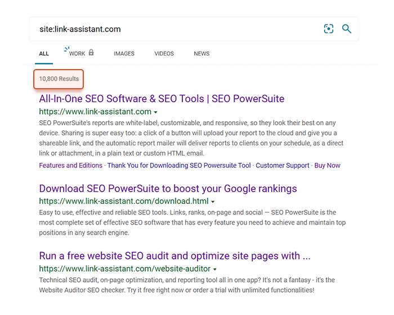This screenshot has height=315, width=394.
Task: Expand dropdown arrow after download.html URL
Action: (x=213, y=202)
